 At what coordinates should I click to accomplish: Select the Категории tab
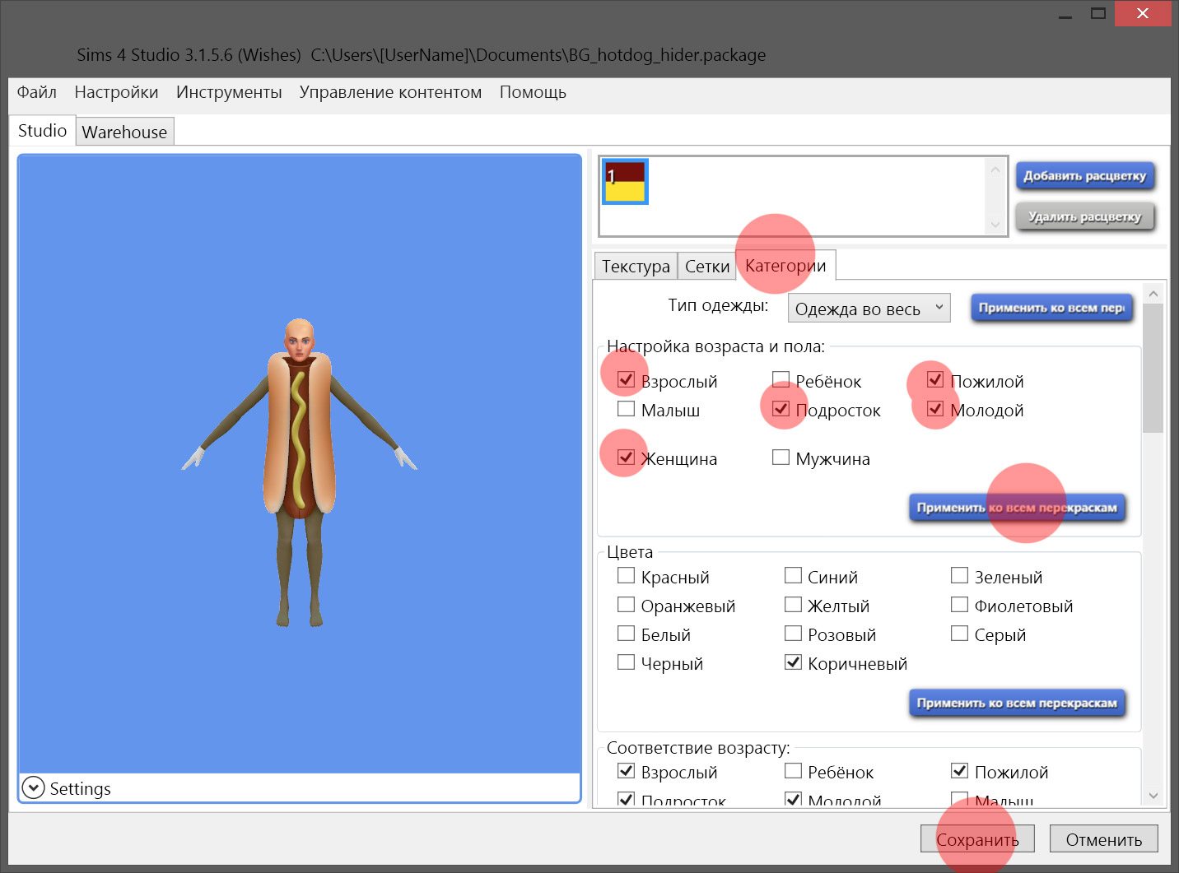785,265
